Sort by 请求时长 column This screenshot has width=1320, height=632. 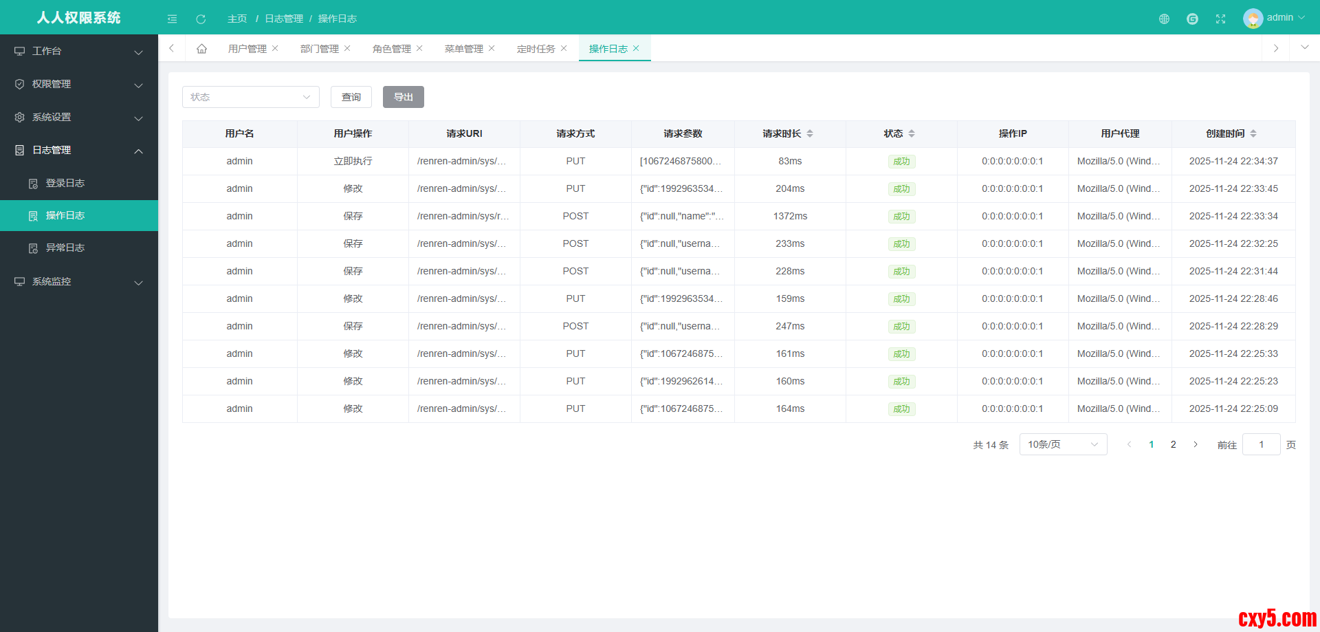pyautogui.click(x=809, y=133)
